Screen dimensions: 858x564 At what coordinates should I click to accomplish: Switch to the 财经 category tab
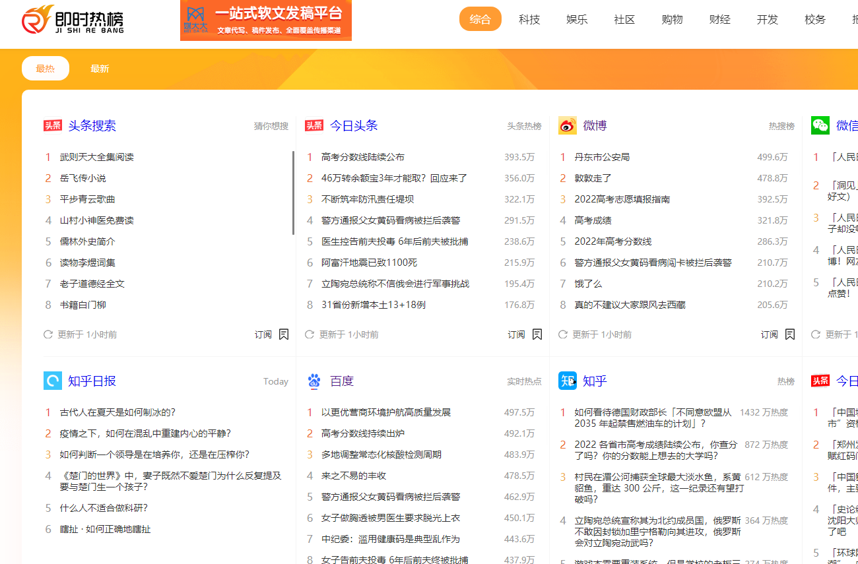coord(719,19)
